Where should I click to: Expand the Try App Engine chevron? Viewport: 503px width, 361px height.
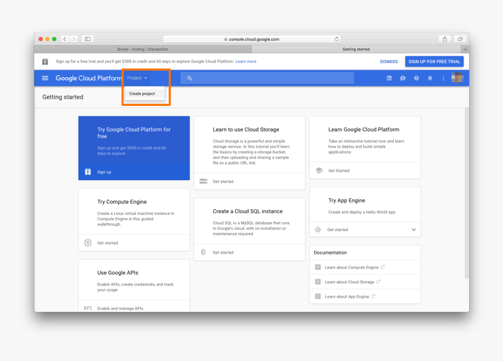pos(414,230)
